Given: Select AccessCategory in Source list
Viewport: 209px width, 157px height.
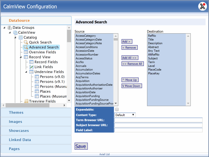Looking at the screenshot, I should (86, 36).
